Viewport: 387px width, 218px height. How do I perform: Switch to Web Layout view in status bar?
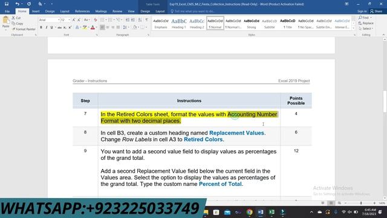pyautogui.click(x=339, y=203)
